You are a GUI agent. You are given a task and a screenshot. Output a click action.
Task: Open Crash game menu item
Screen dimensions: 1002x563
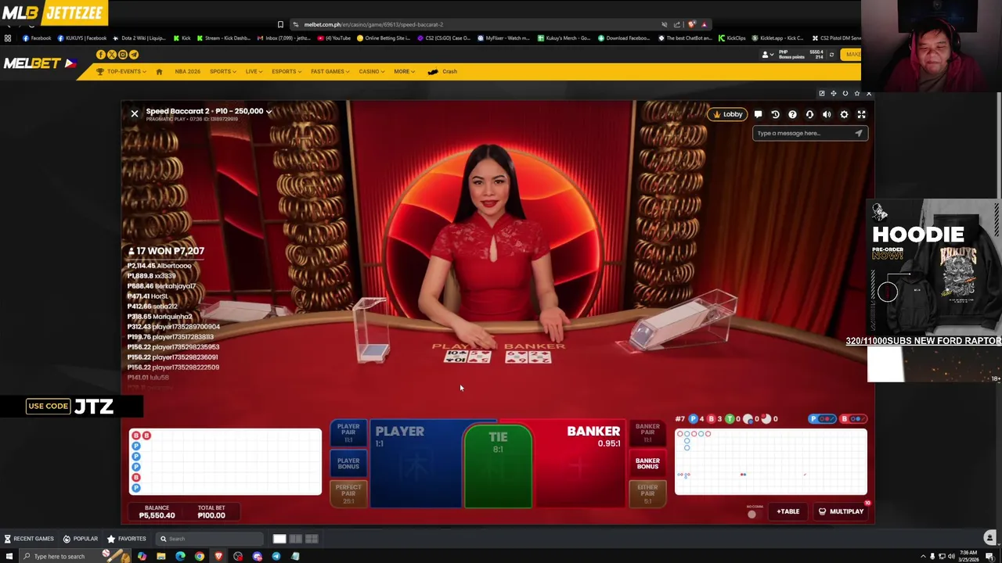[442, 71]
